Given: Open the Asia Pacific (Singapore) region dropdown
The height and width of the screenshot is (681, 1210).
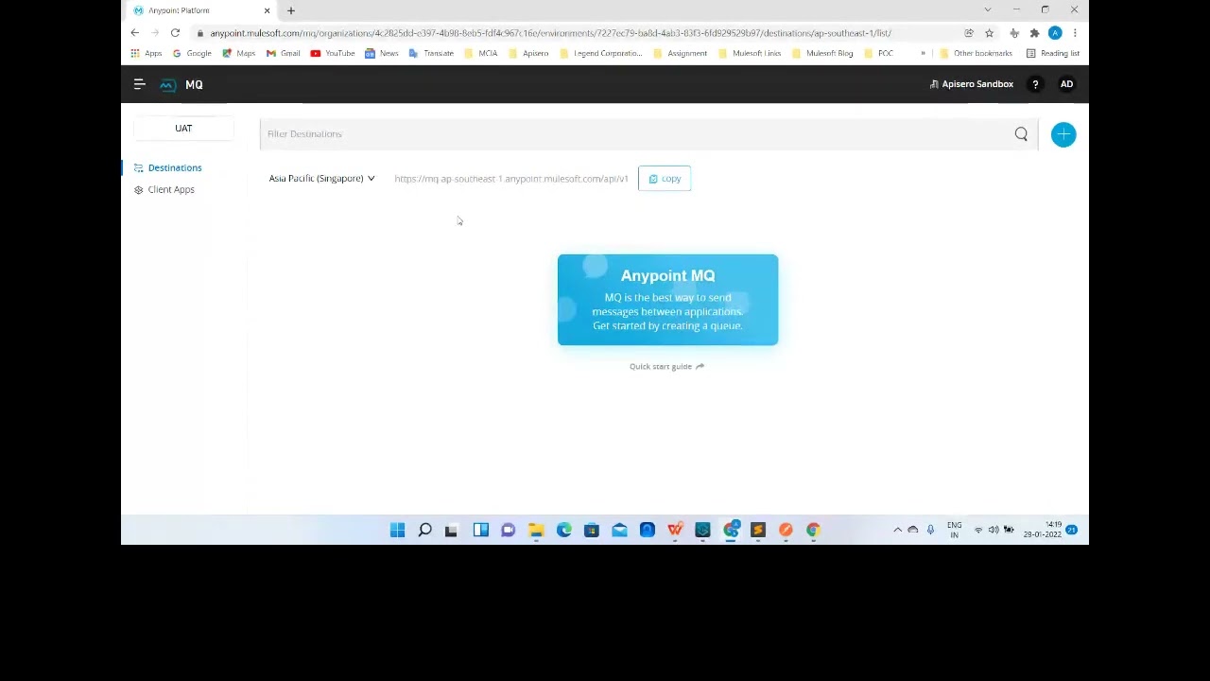Looking at the screenshot, I should coord(321,179).
